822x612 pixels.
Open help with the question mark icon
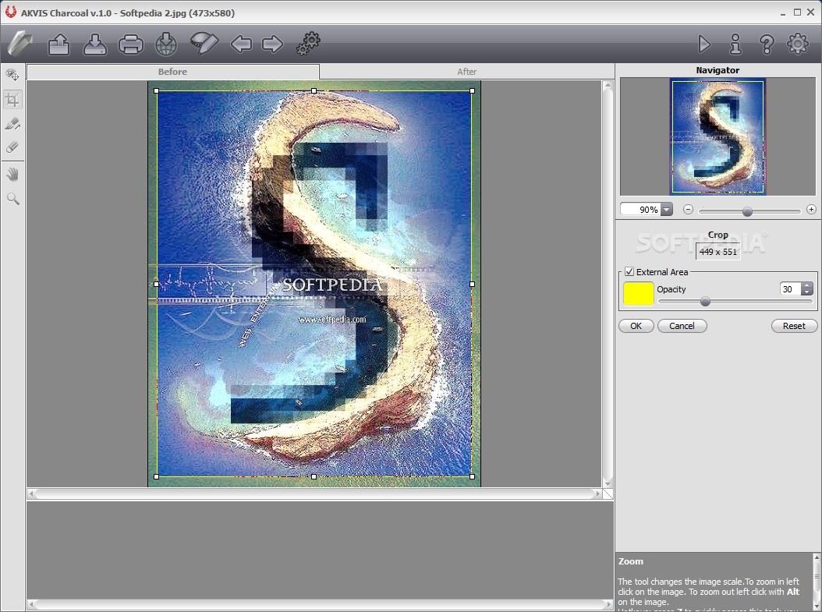767,44
